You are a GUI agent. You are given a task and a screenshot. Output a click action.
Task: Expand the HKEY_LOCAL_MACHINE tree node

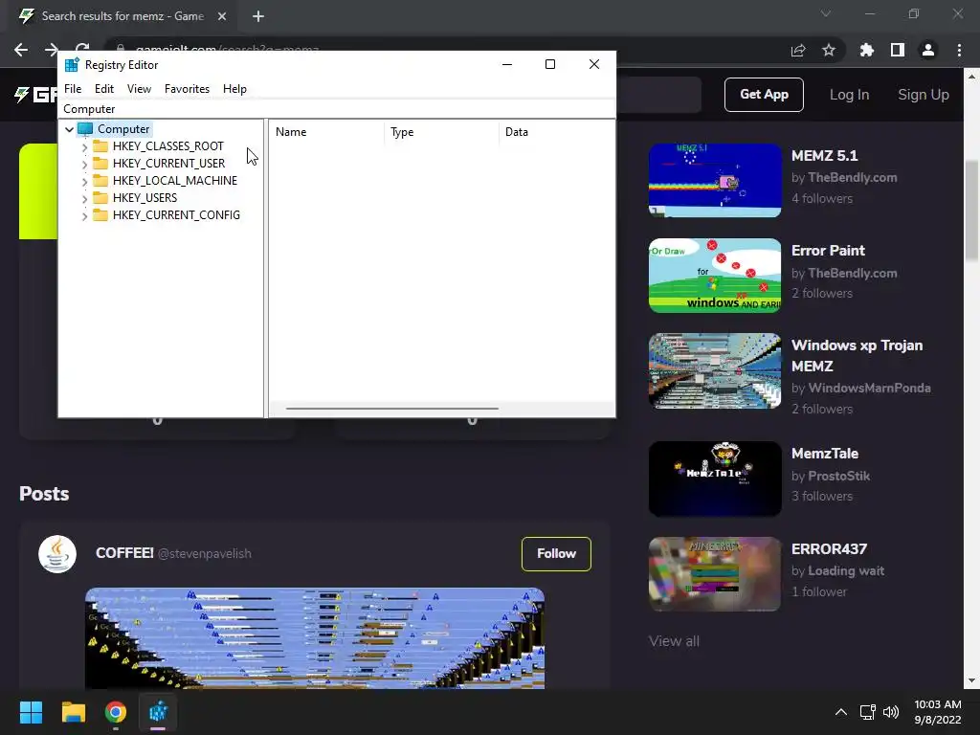tap(84, 181)
